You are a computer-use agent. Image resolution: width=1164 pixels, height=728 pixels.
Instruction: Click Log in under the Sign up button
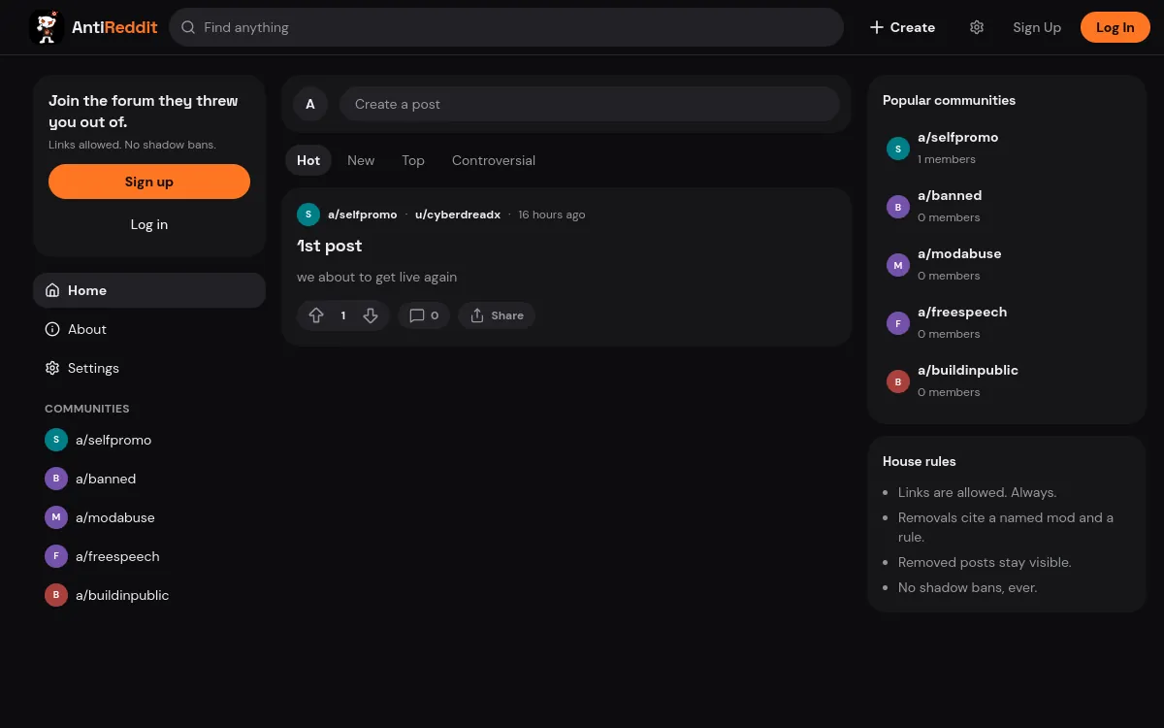(149, 224)
